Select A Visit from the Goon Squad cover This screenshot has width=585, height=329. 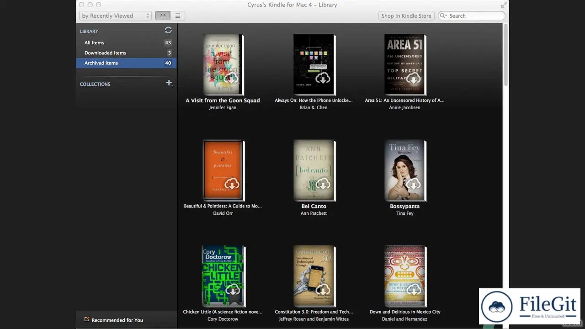(223, 64)
